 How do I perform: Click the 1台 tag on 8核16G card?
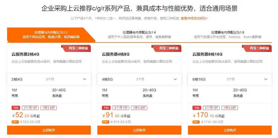197,108
